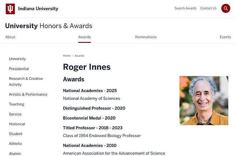Open the Contact Us link
This screenshot has width=235, height=156.
coord(208,8)
